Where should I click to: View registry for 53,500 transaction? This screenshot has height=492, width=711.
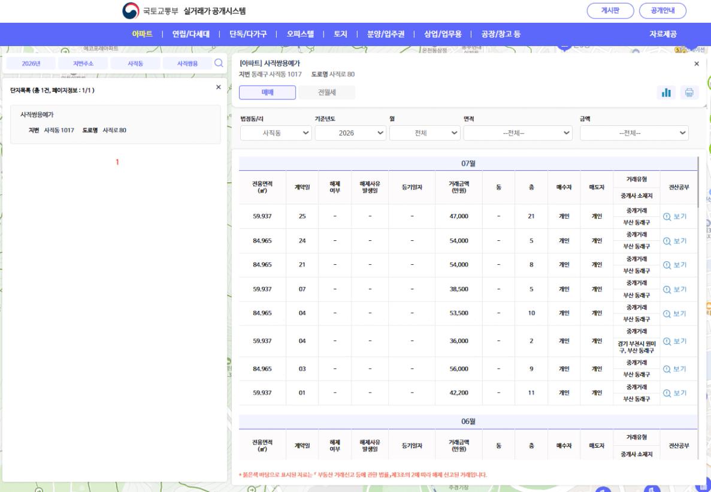(x=674, y=313)
